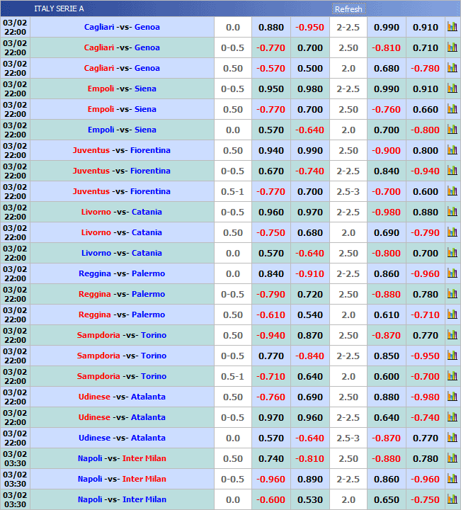Screen dimensions: 461x510
Task: Open chart icon for Cagliari-Genoa 0.50 handicap row
Action: [x=452, y=68]
